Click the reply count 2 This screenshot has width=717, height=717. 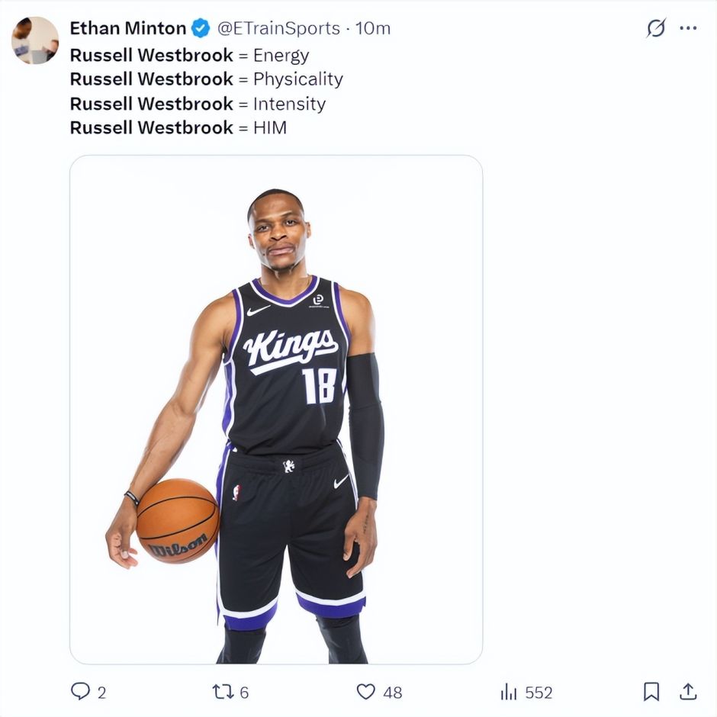tap(101, 693)
